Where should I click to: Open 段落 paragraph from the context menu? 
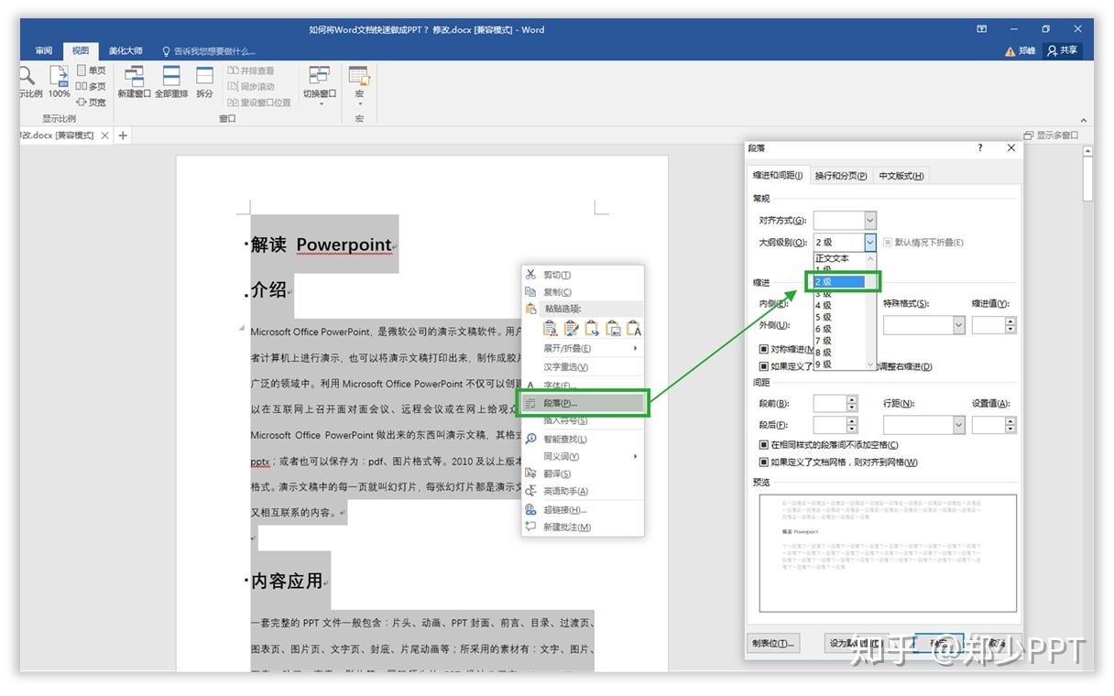pos(584,403)
